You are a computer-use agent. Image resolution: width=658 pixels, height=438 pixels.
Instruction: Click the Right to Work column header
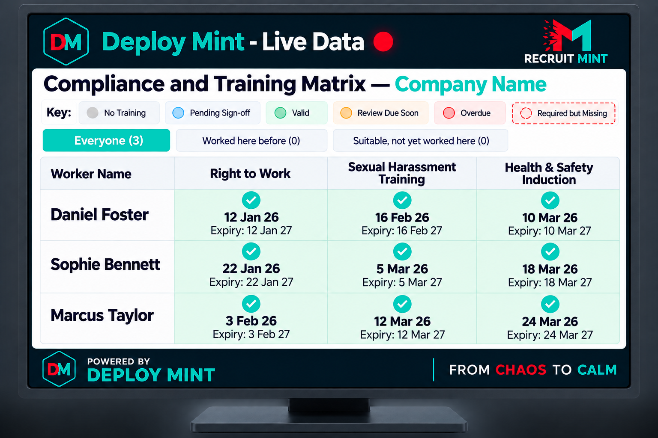[251, 174]
